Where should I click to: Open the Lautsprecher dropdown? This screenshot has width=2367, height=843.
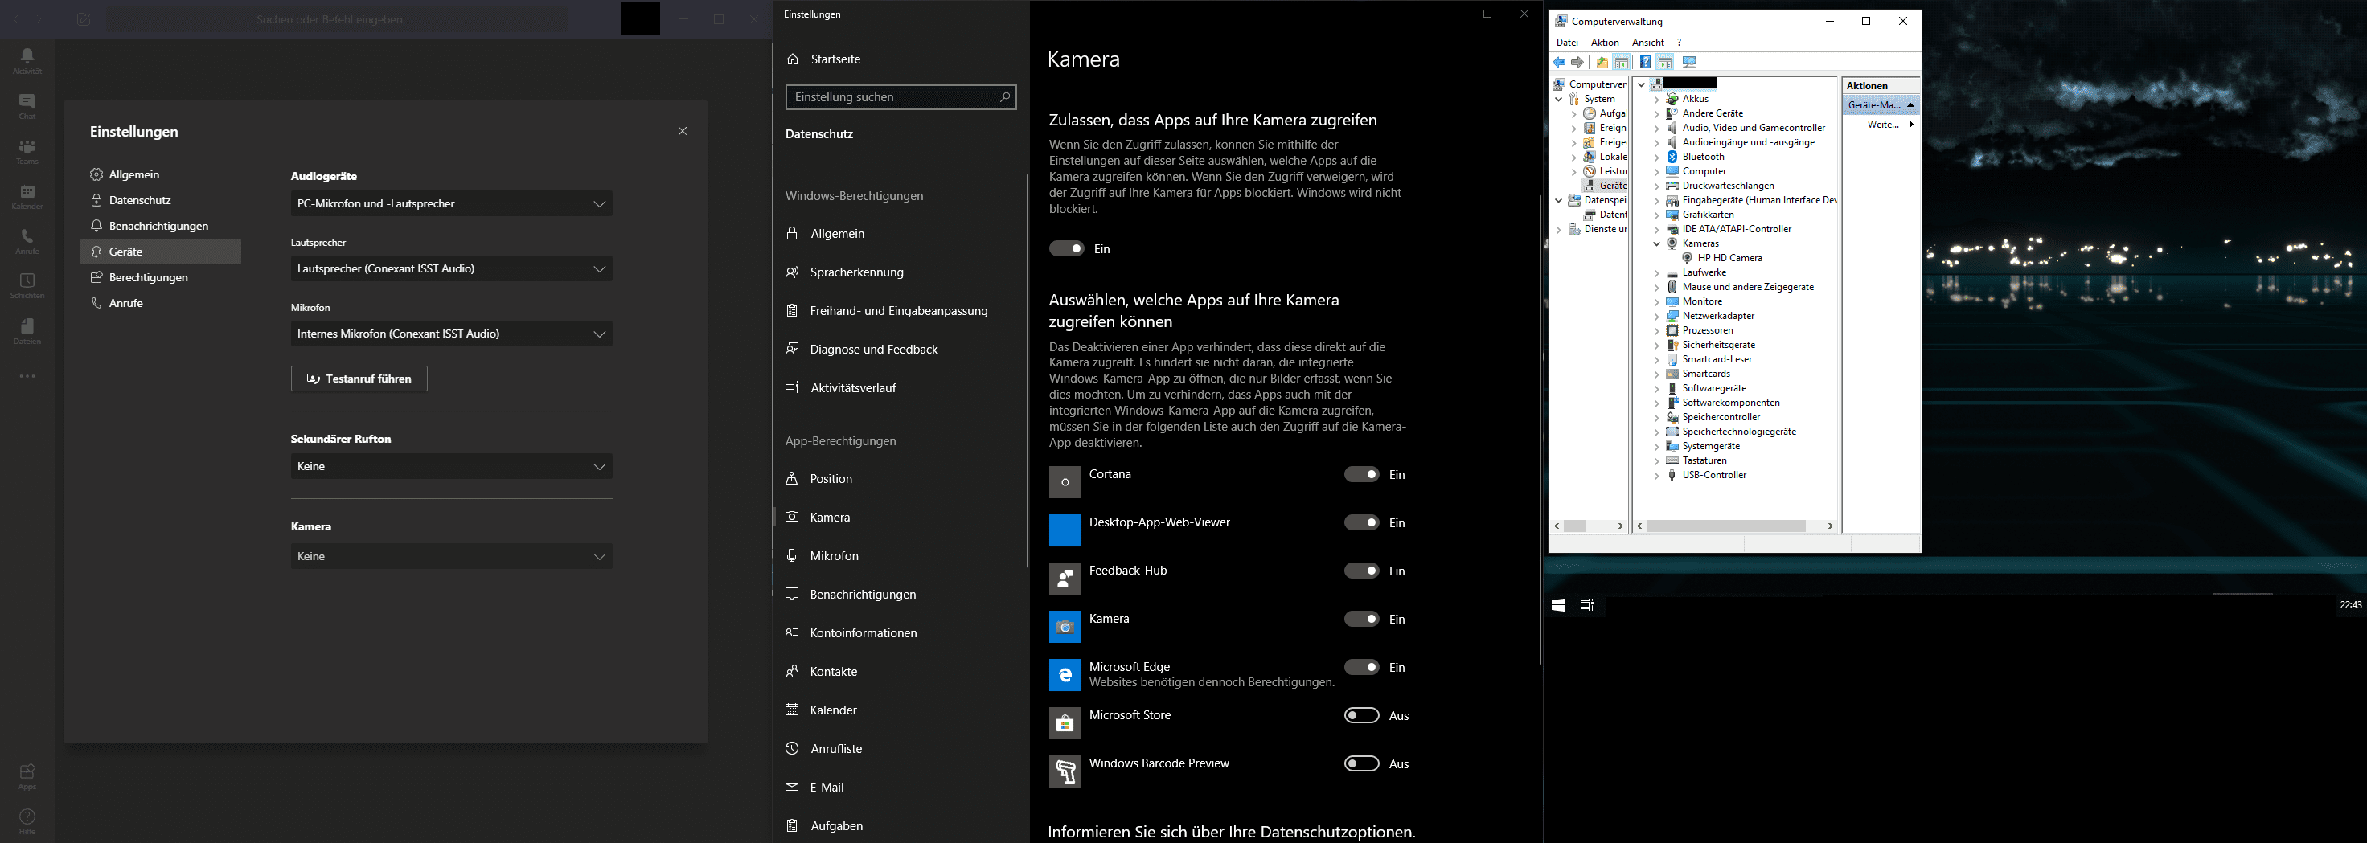pos(451,269)
